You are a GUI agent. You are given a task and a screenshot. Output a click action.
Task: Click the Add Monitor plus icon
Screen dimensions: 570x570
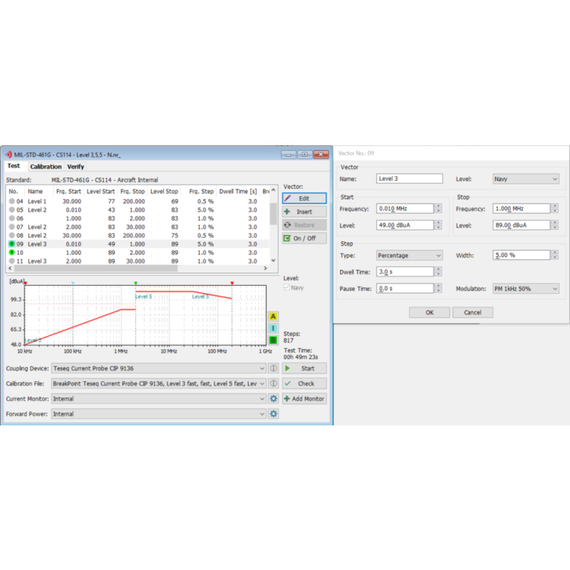tap(286, 398)
